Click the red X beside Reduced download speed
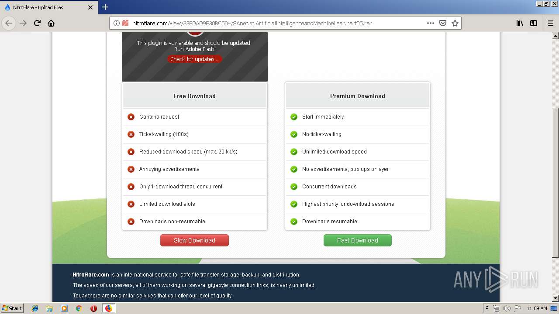This screenshot has height=314, width=559. point(131,152)
